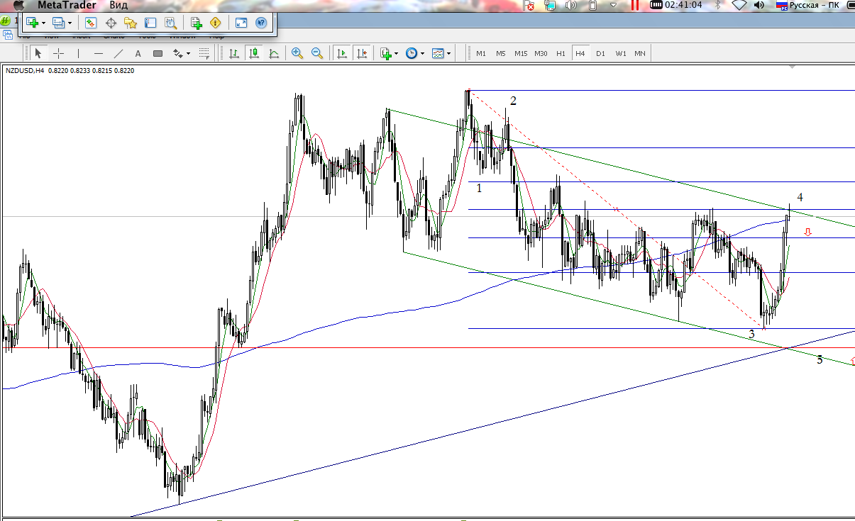Click wave label 2 on the chart

pos(513,101)
